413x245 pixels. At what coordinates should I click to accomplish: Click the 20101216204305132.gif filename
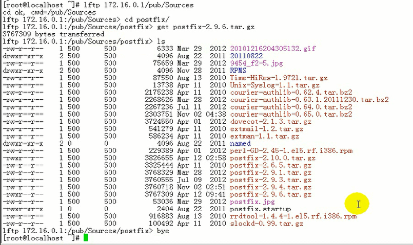(x=272, y=49)
